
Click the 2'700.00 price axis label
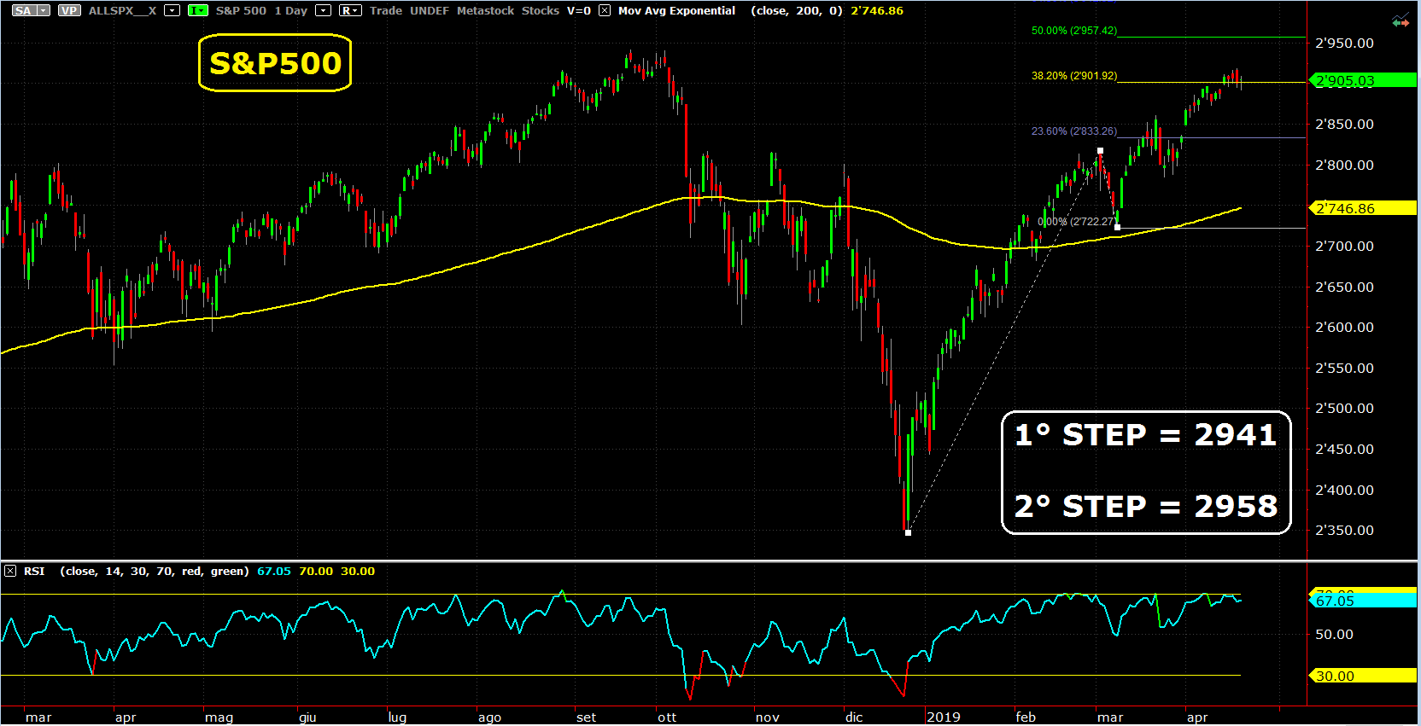pos(1344,247)
